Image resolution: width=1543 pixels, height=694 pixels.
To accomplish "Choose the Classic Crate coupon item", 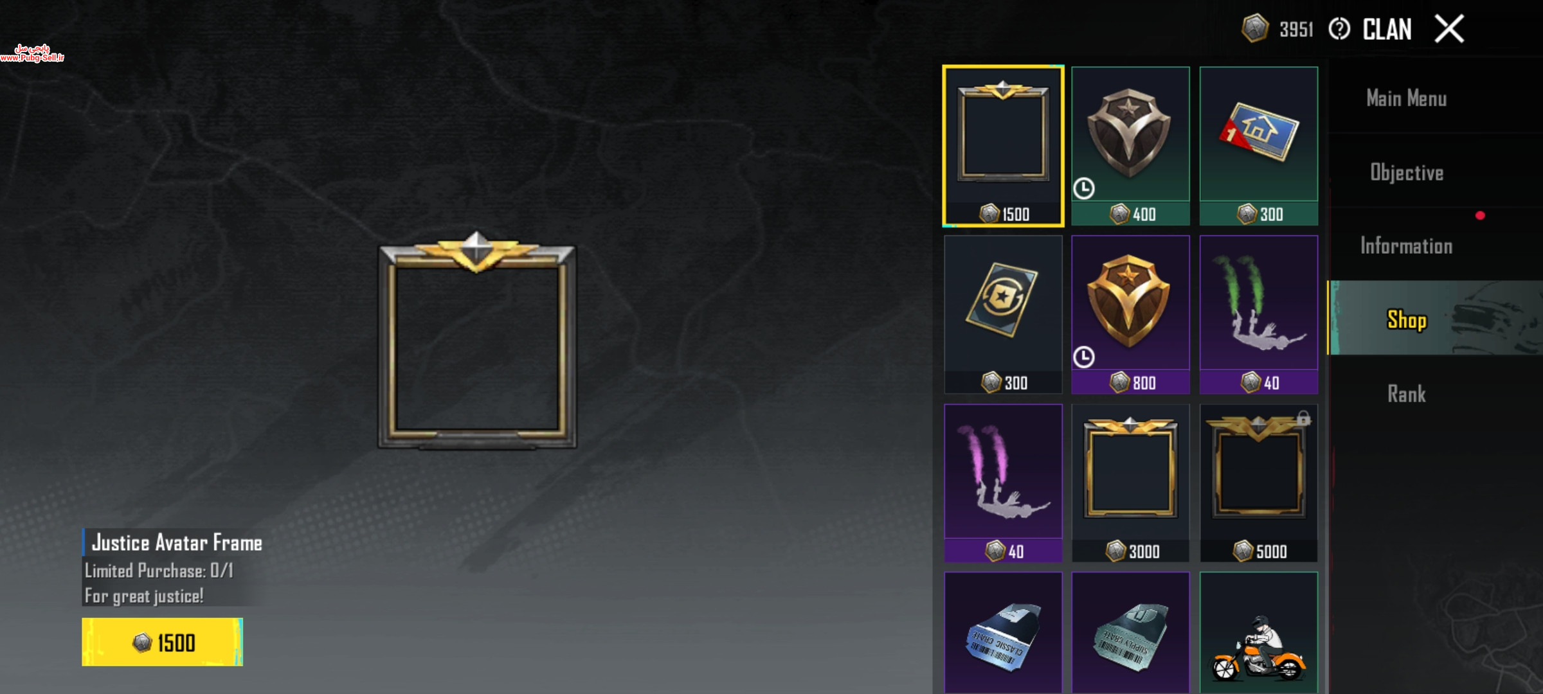I will click(1003, 633).
